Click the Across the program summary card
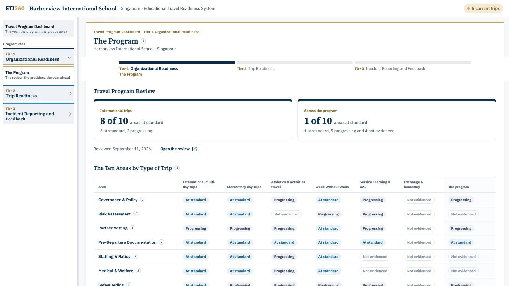The image size is (509, 286). click(397, 119)
